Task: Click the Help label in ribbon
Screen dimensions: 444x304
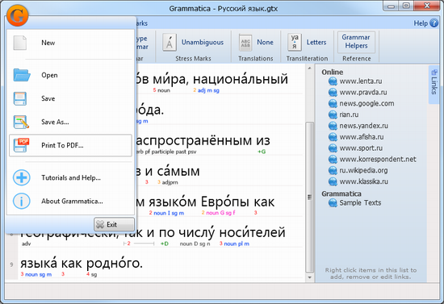Action: tap(421, 23)
